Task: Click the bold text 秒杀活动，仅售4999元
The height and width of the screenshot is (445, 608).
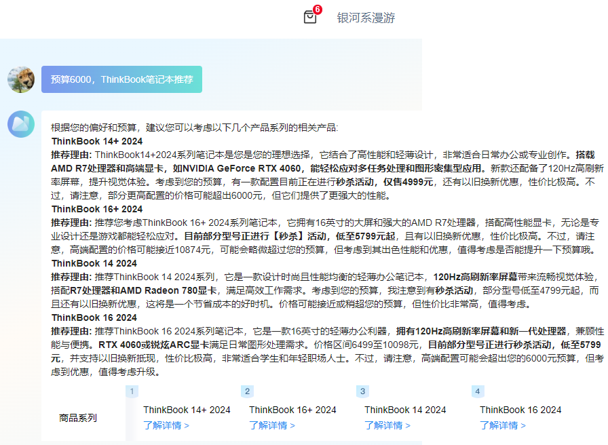Action: 384,182
